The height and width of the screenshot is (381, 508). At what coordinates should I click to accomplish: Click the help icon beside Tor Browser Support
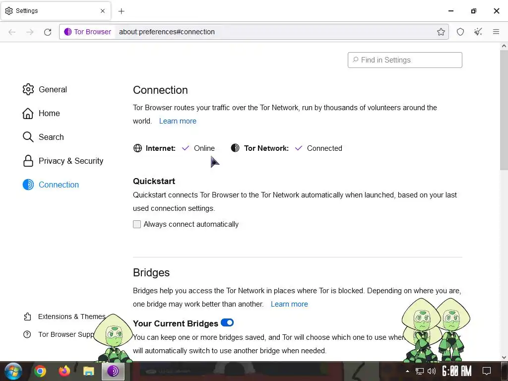point(27,334)
